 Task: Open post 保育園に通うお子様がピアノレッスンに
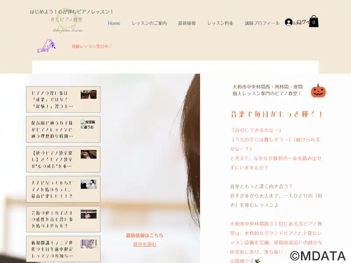coord(52,129)
